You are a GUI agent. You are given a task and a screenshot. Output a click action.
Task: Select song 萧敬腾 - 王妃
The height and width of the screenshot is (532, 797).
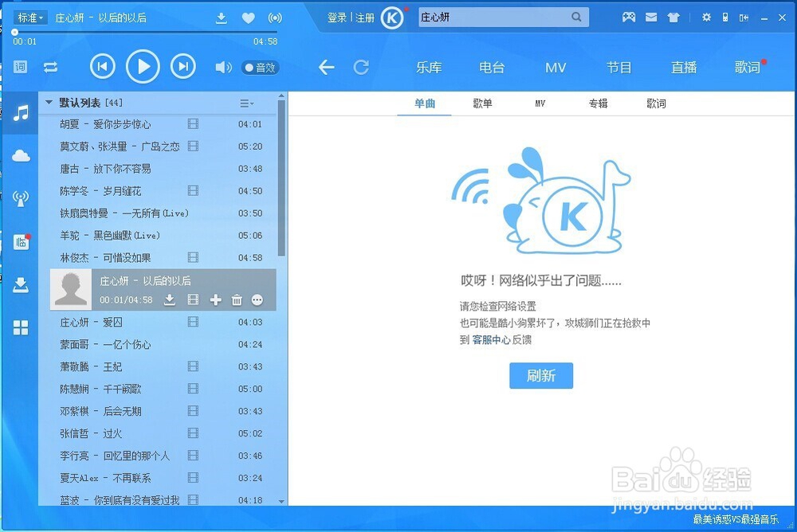click(x=163, y=366)
